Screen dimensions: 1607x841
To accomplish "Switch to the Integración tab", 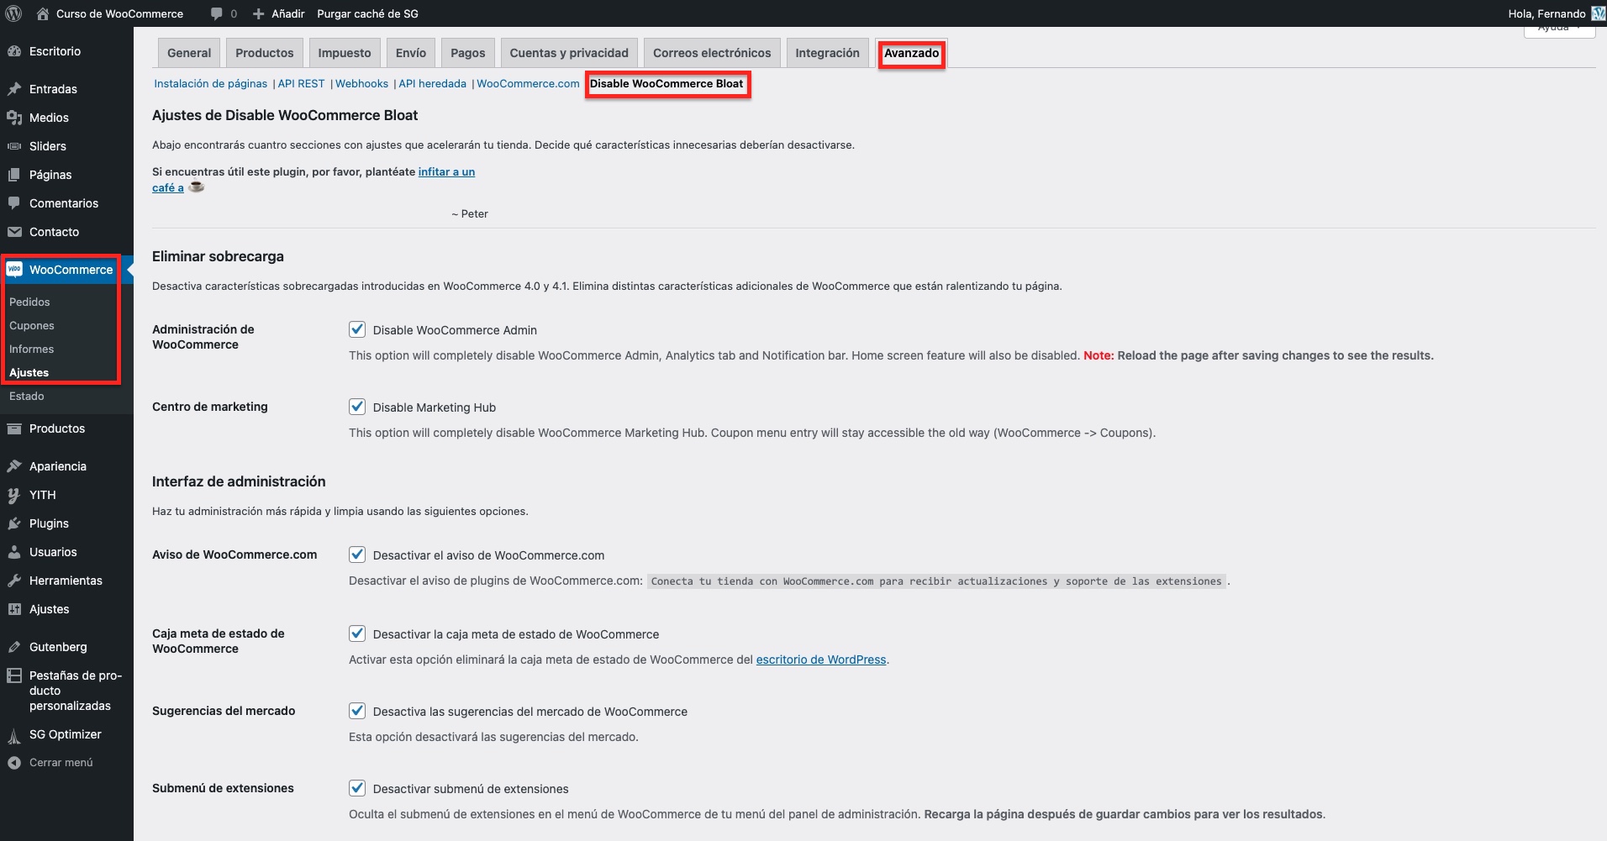I will pyautogui.click(x=828, y=53).
